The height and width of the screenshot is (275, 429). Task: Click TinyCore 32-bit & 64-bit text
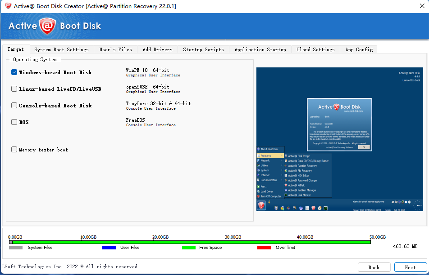pos(159,103)
